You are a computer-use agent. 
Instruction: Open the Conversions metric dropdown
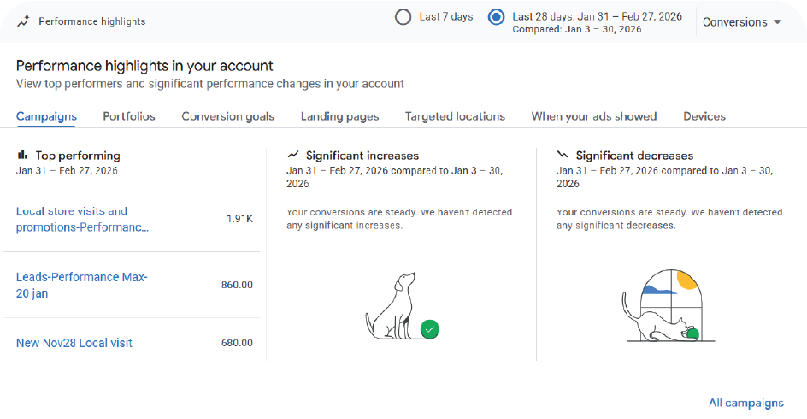coord(741,22)
